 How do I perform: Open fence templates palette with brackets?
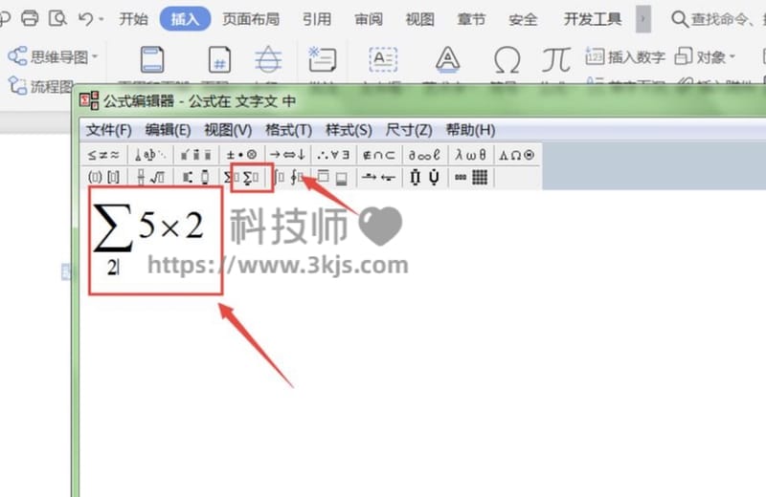click(x=103, y=178)
